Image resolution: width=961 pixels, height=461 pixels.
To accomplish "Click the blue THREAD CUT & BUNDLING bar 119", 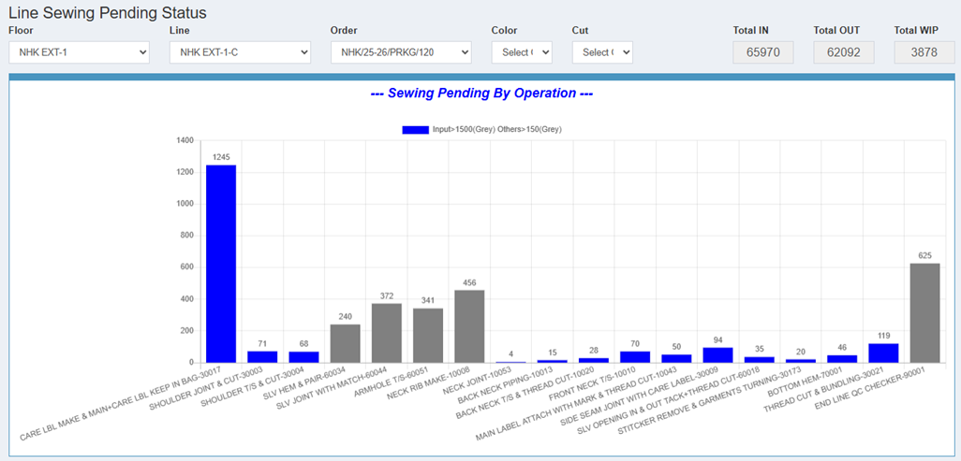I will pos(884,353).
